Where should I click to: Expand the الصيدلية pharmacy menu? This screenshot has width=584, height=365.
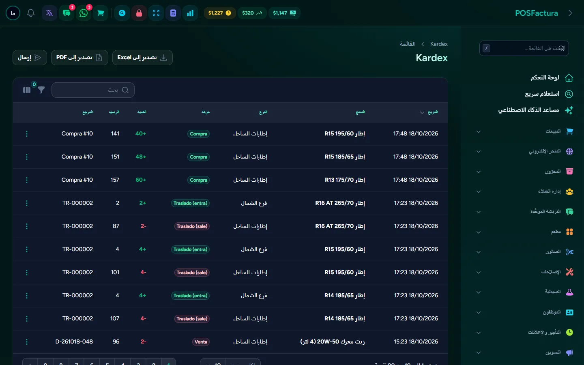click(x=524, y=292)
